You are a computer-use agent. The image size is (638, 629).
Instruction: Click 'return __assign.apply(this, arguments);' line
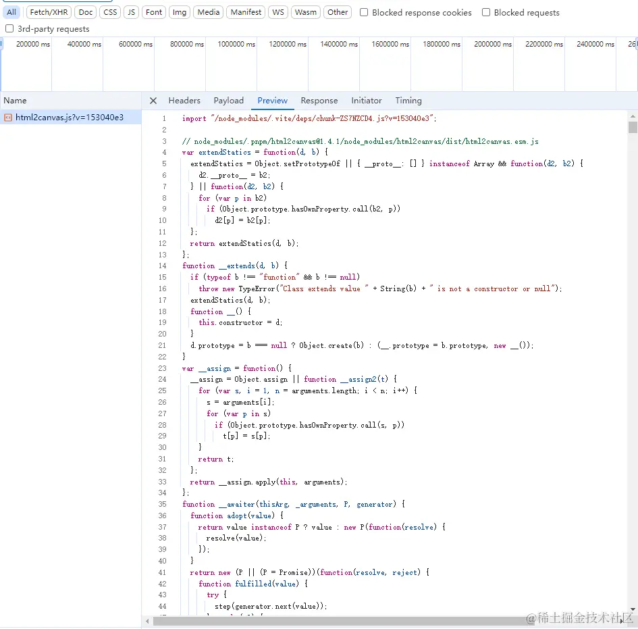(x=269, y=482)
